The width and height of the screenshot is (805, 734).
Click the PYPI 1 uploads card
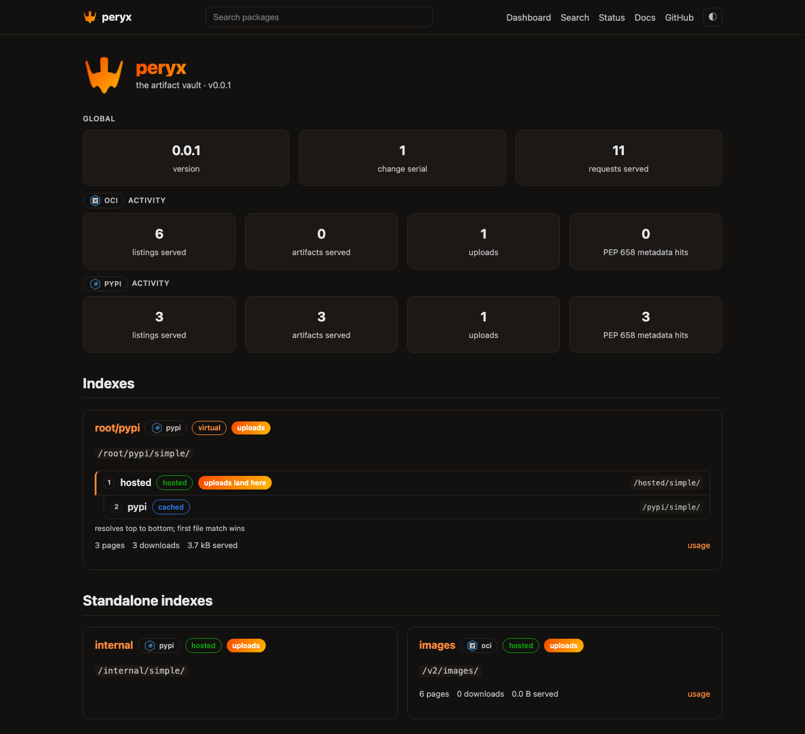pos(484,324)
